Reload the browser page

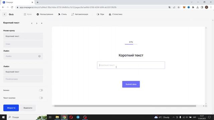(x=12, y=7)
